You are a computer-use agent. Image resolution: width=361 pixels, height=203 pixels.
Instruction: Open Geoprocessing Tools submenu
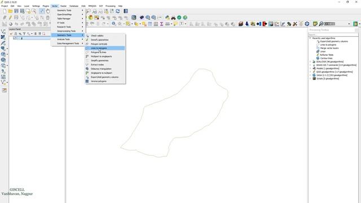point(68,31)
